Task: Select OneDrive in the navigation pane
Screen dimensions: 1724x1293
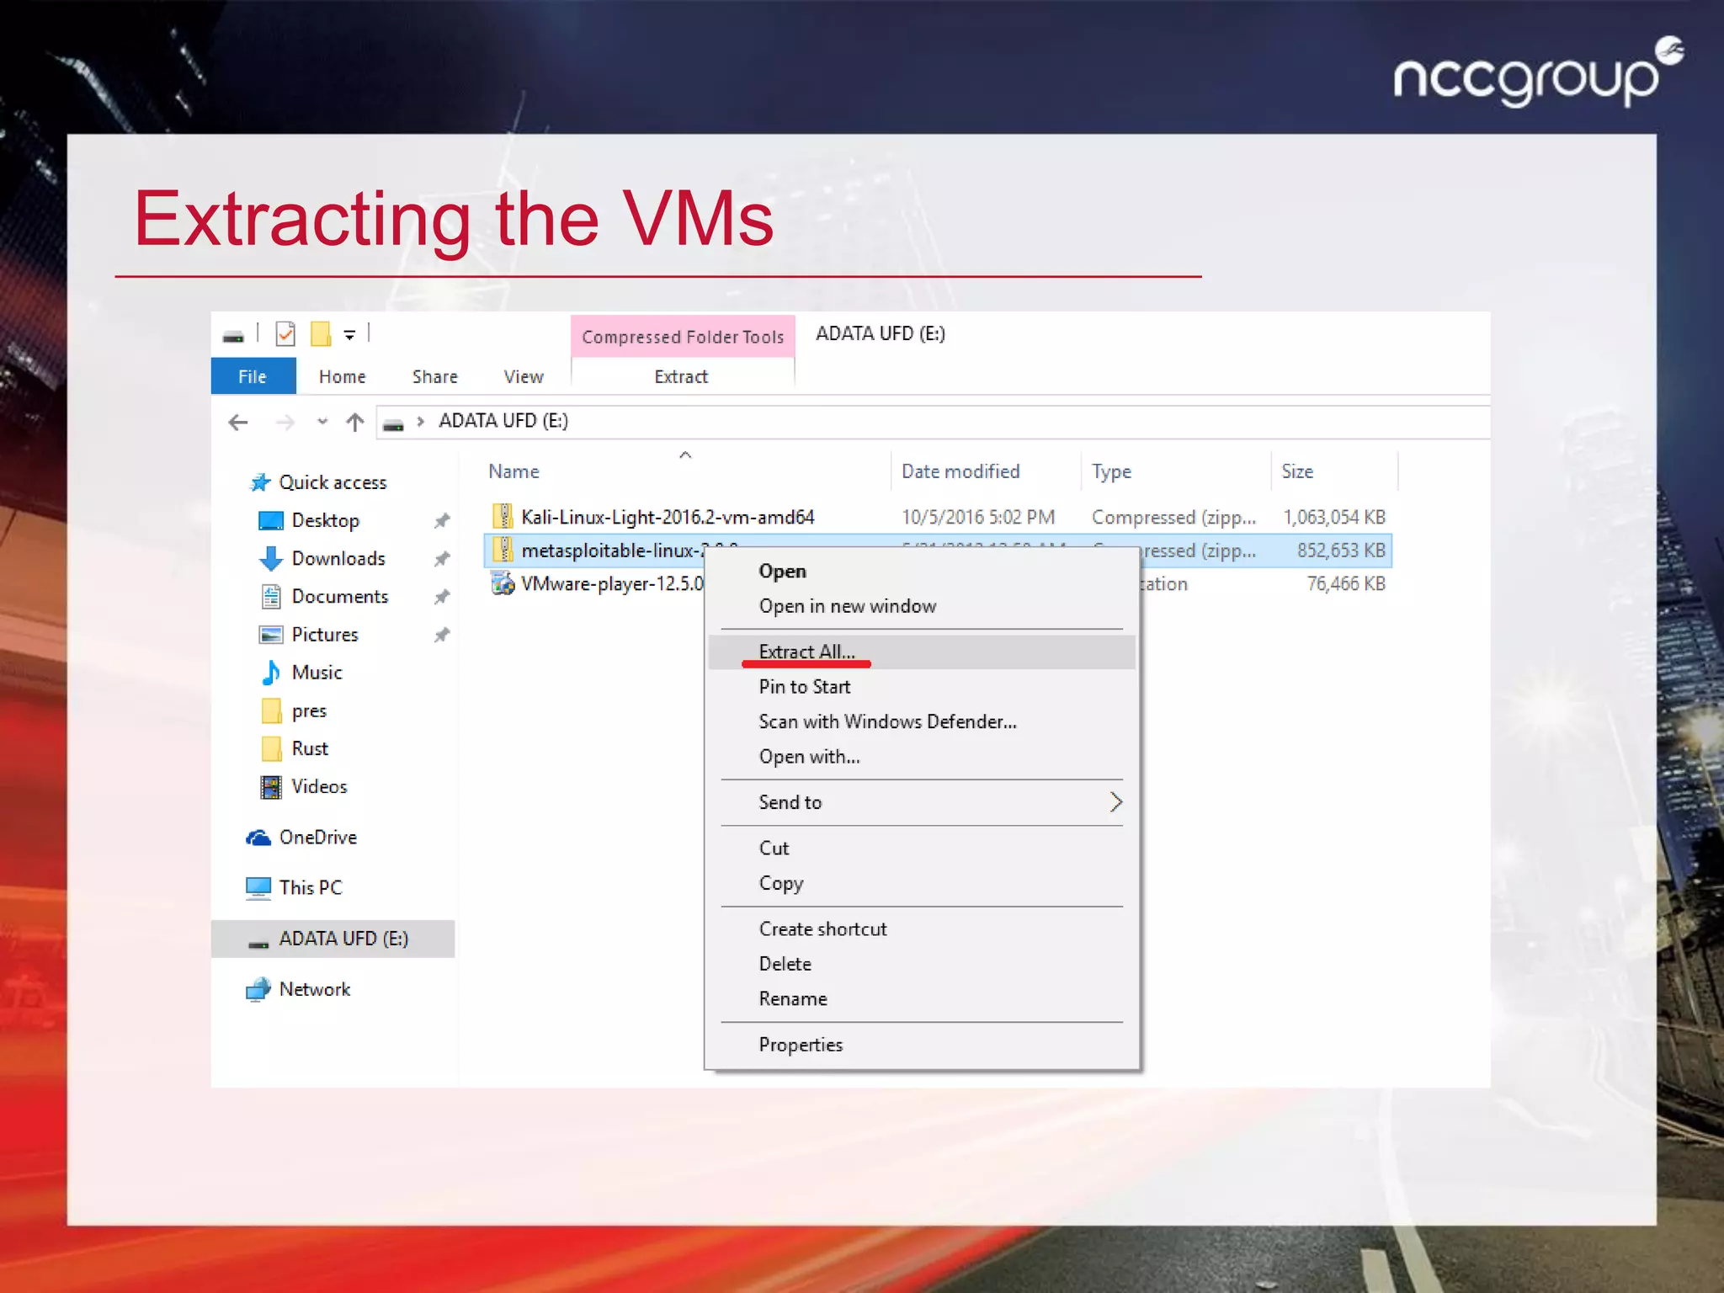Action: point(318,837)
